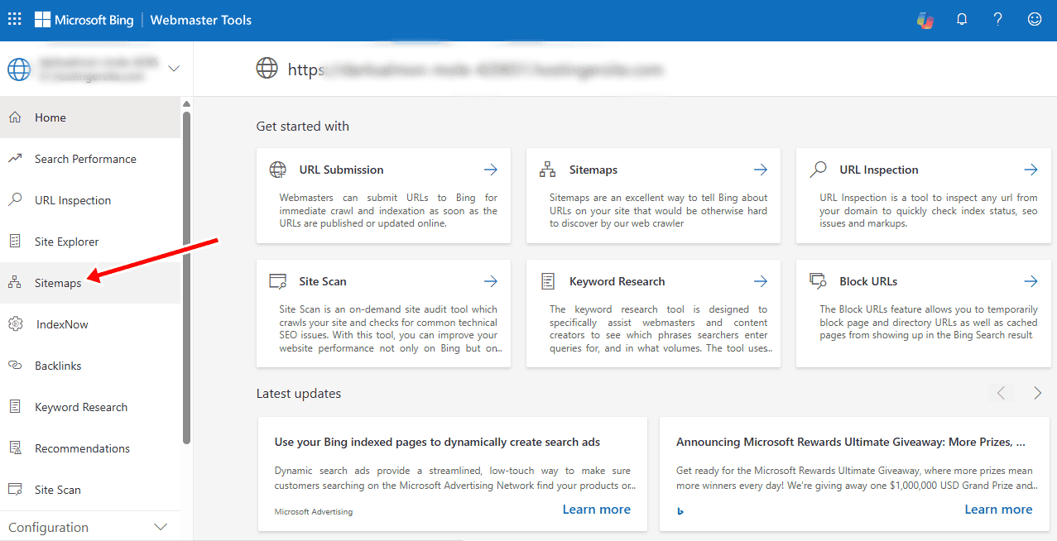Click the site URL globe icon in page header
This screenshot has width=1057, height=541.
point(267,69)
